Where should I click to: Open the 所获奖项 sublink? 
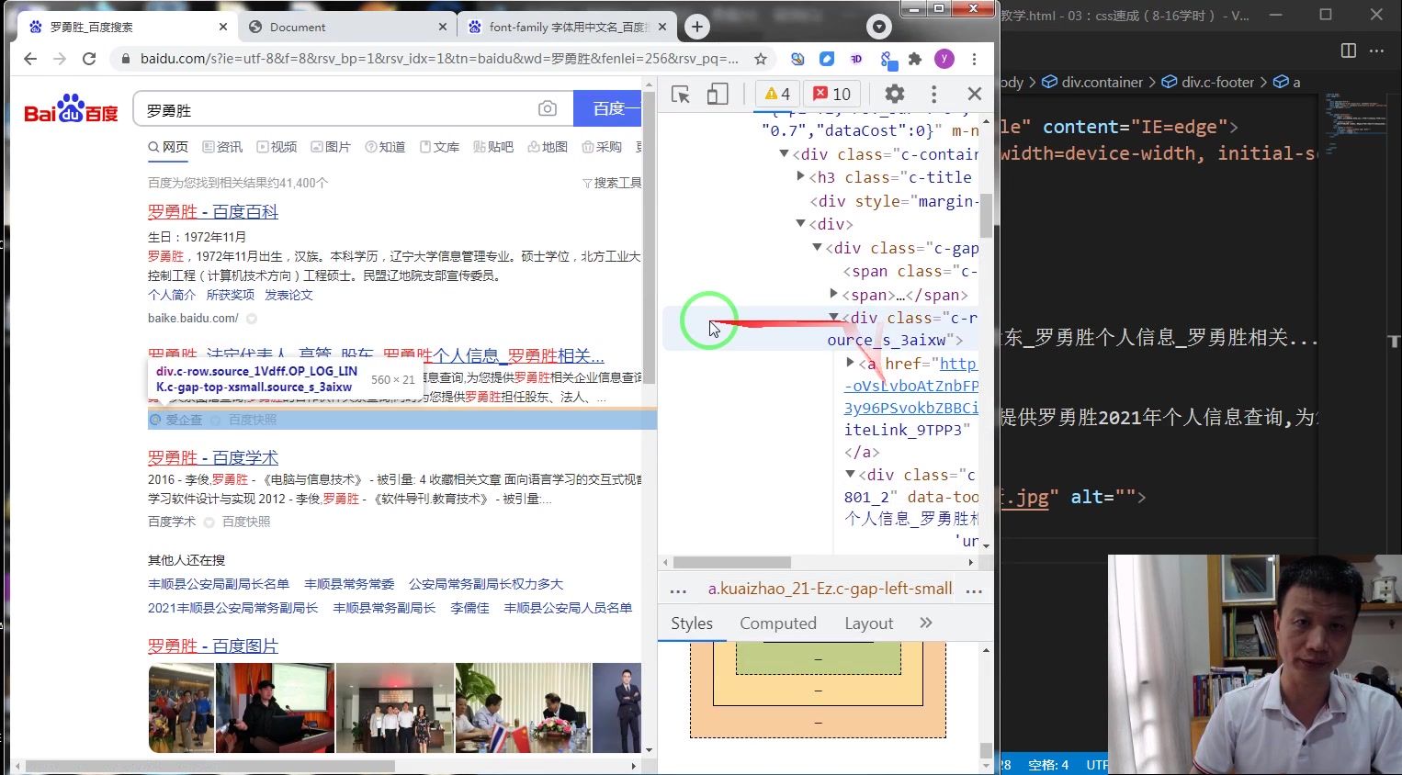click(231, 295)
